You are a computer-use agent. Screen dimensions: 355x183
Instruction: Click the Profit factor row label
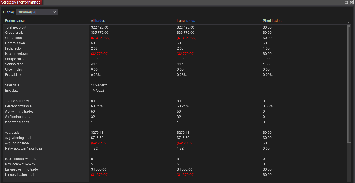click(13, 48)
